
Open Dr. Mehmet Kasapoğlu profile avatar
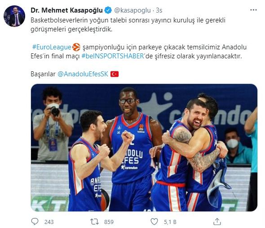(x=14, y=16)
